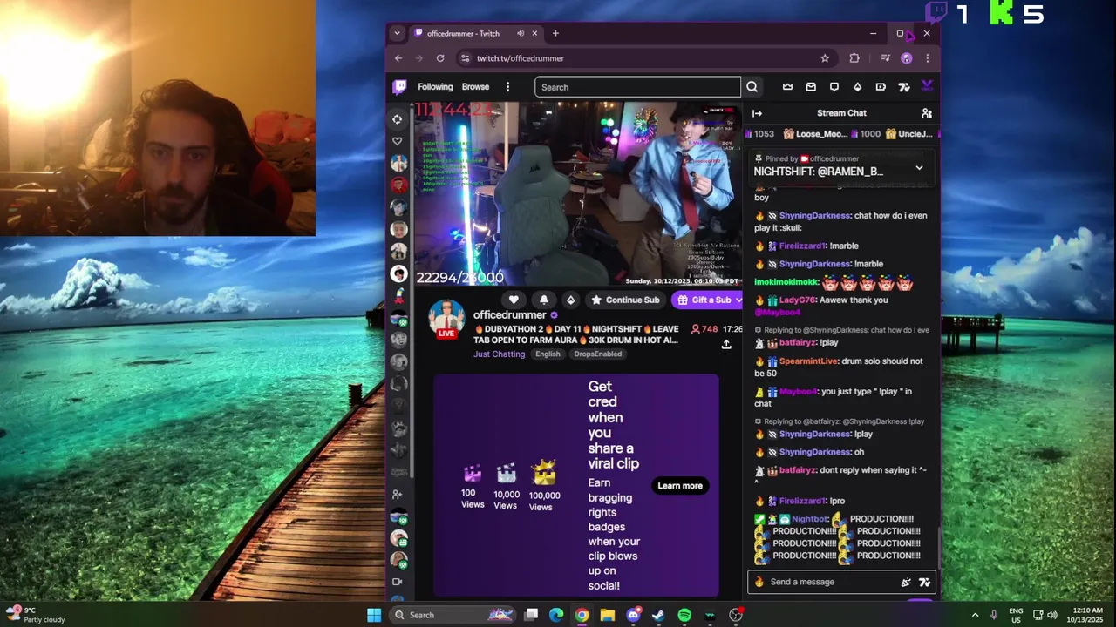1116x627 pixels.
Task: Expand Chrome tab search dropdown
Action: point(397,33)
